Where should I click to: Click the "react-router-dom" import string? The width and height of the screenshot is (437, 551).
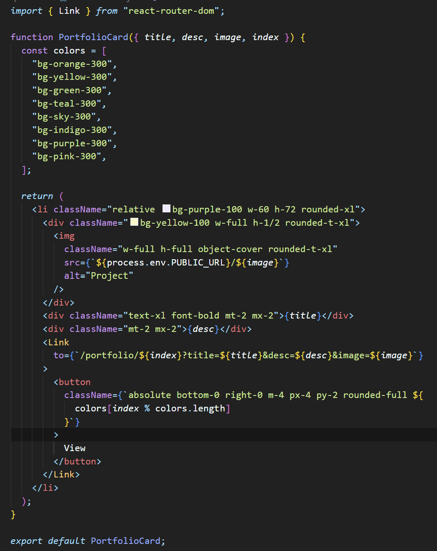pos(171,11)
